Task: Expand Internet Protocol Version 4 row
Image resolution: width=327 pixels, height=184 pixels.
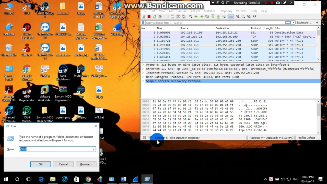Action: 143,73
